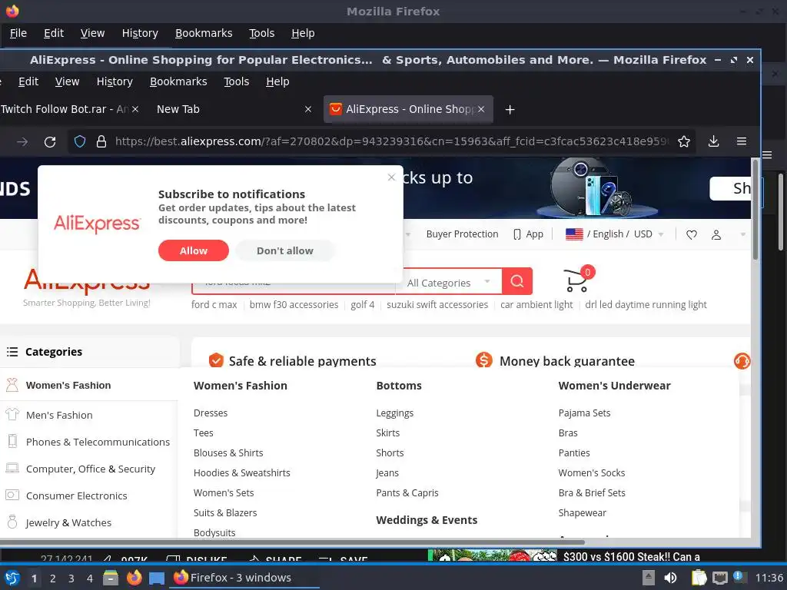Switch to workspace 2 in taskbar

(x=53, y=578)
